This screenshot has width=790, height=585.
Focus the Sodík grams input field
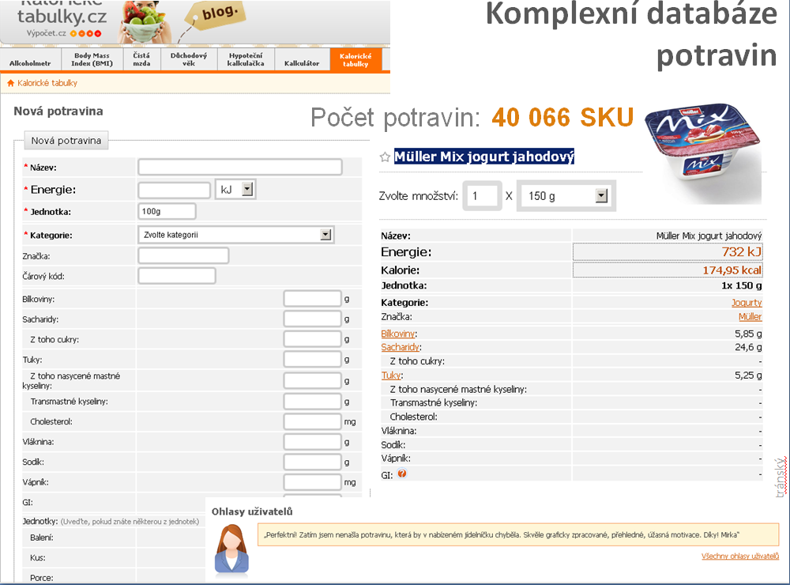point(312,462)
